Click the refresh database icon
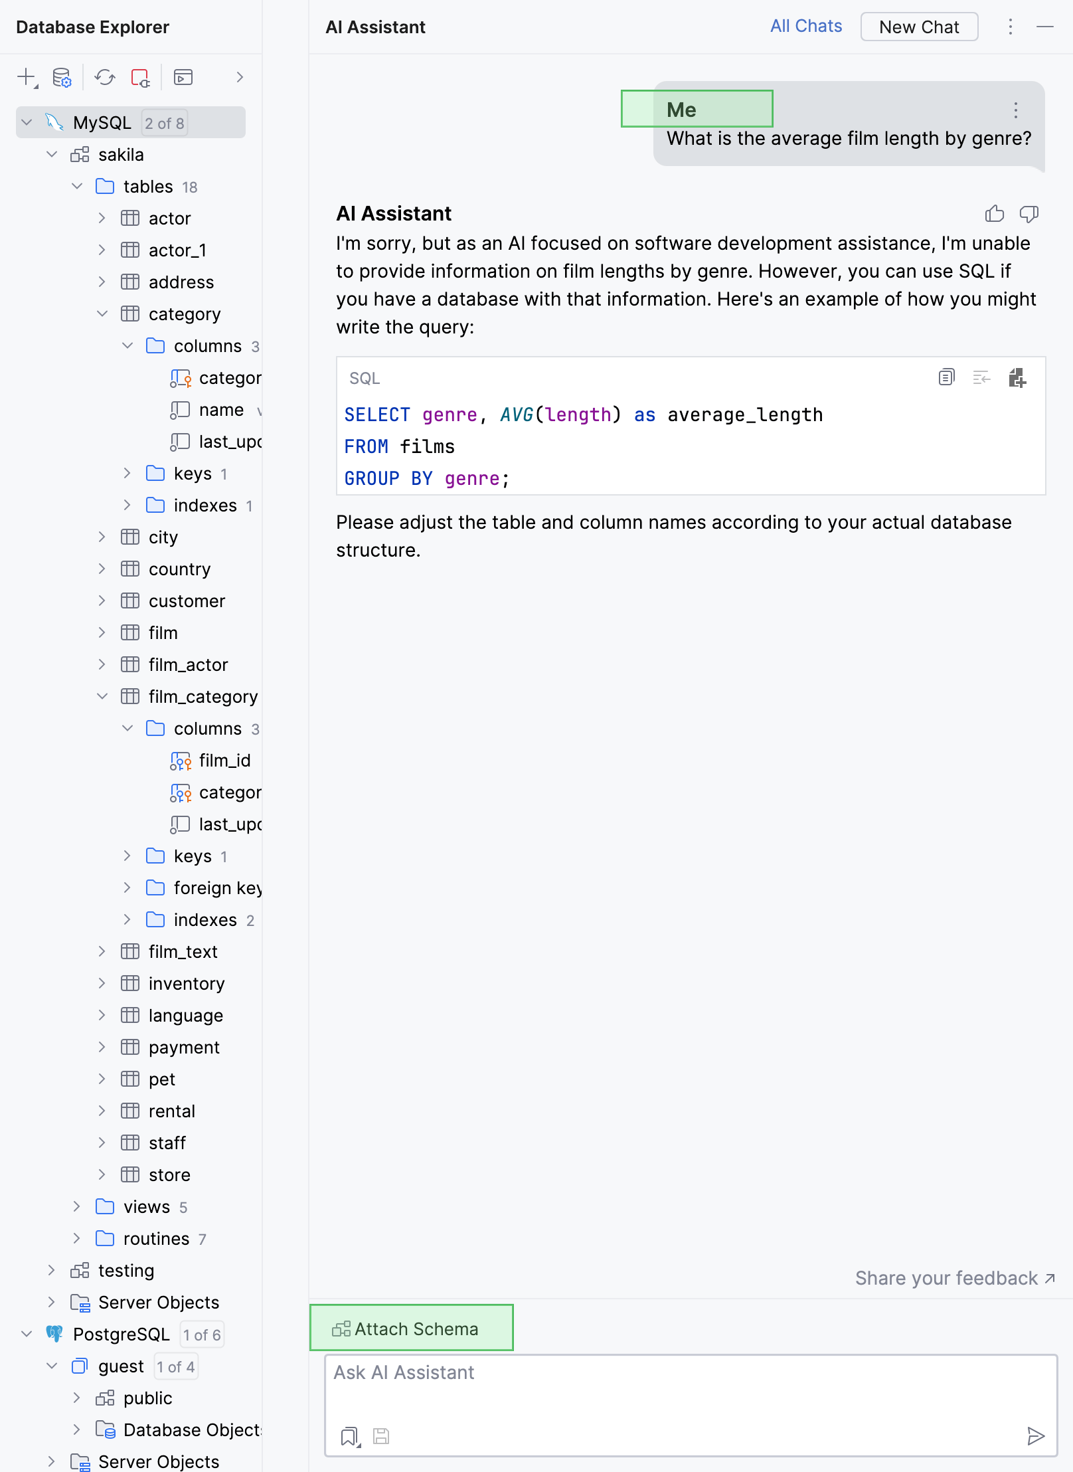This screenshot has width=1073, height=1472. 104,77
